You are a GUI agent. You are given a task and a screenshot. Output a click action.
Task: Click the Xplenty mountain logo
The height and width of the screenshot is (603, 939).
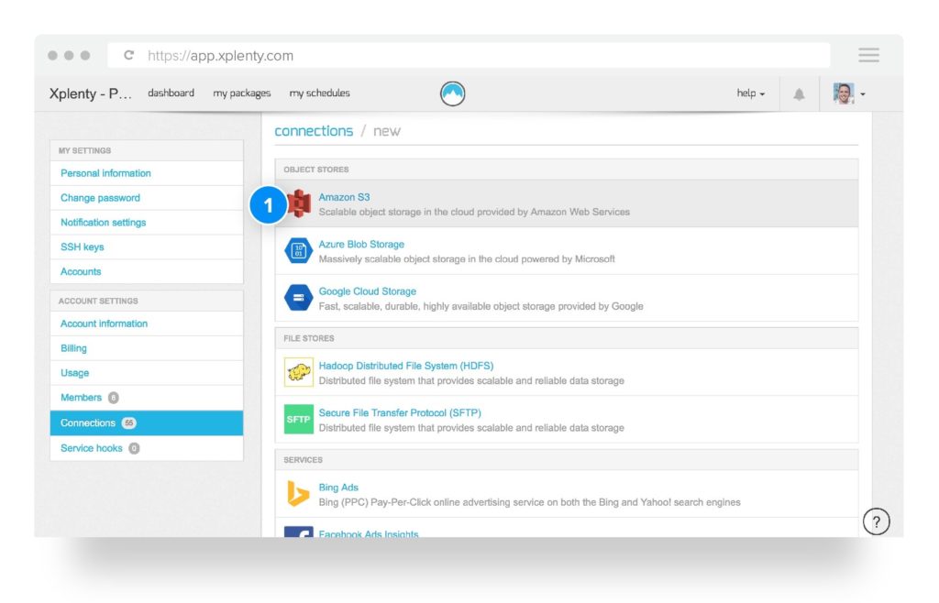[x=453, y=93]
